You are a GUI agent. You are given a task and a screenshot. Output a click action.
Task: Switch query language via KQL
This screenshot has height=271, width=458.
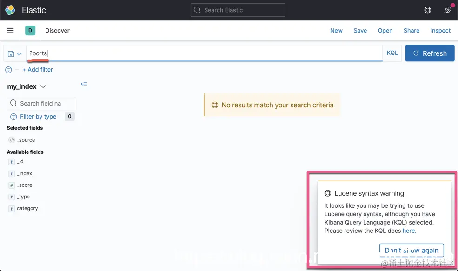392,53
